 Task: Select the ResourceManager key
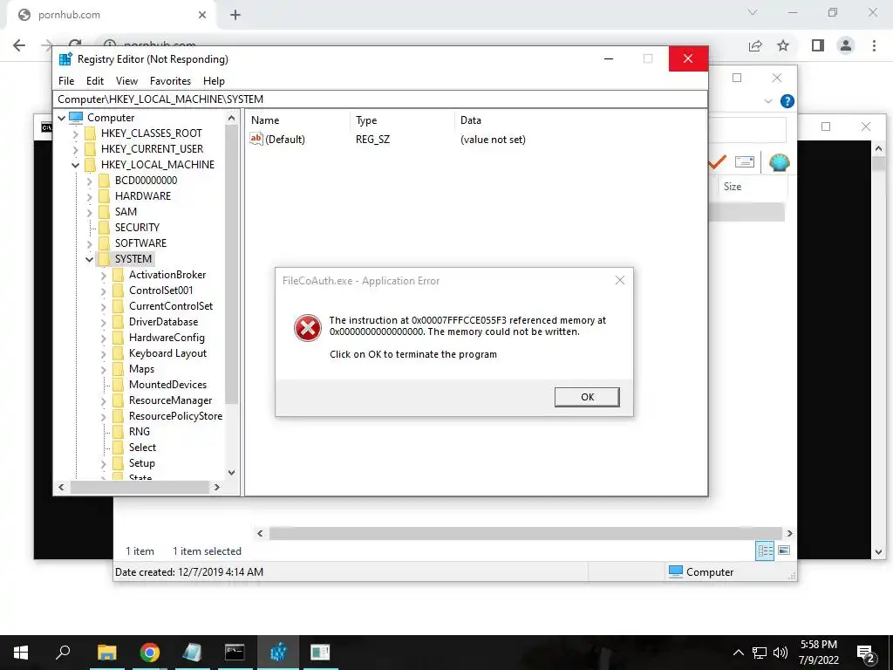click(170, 400)
